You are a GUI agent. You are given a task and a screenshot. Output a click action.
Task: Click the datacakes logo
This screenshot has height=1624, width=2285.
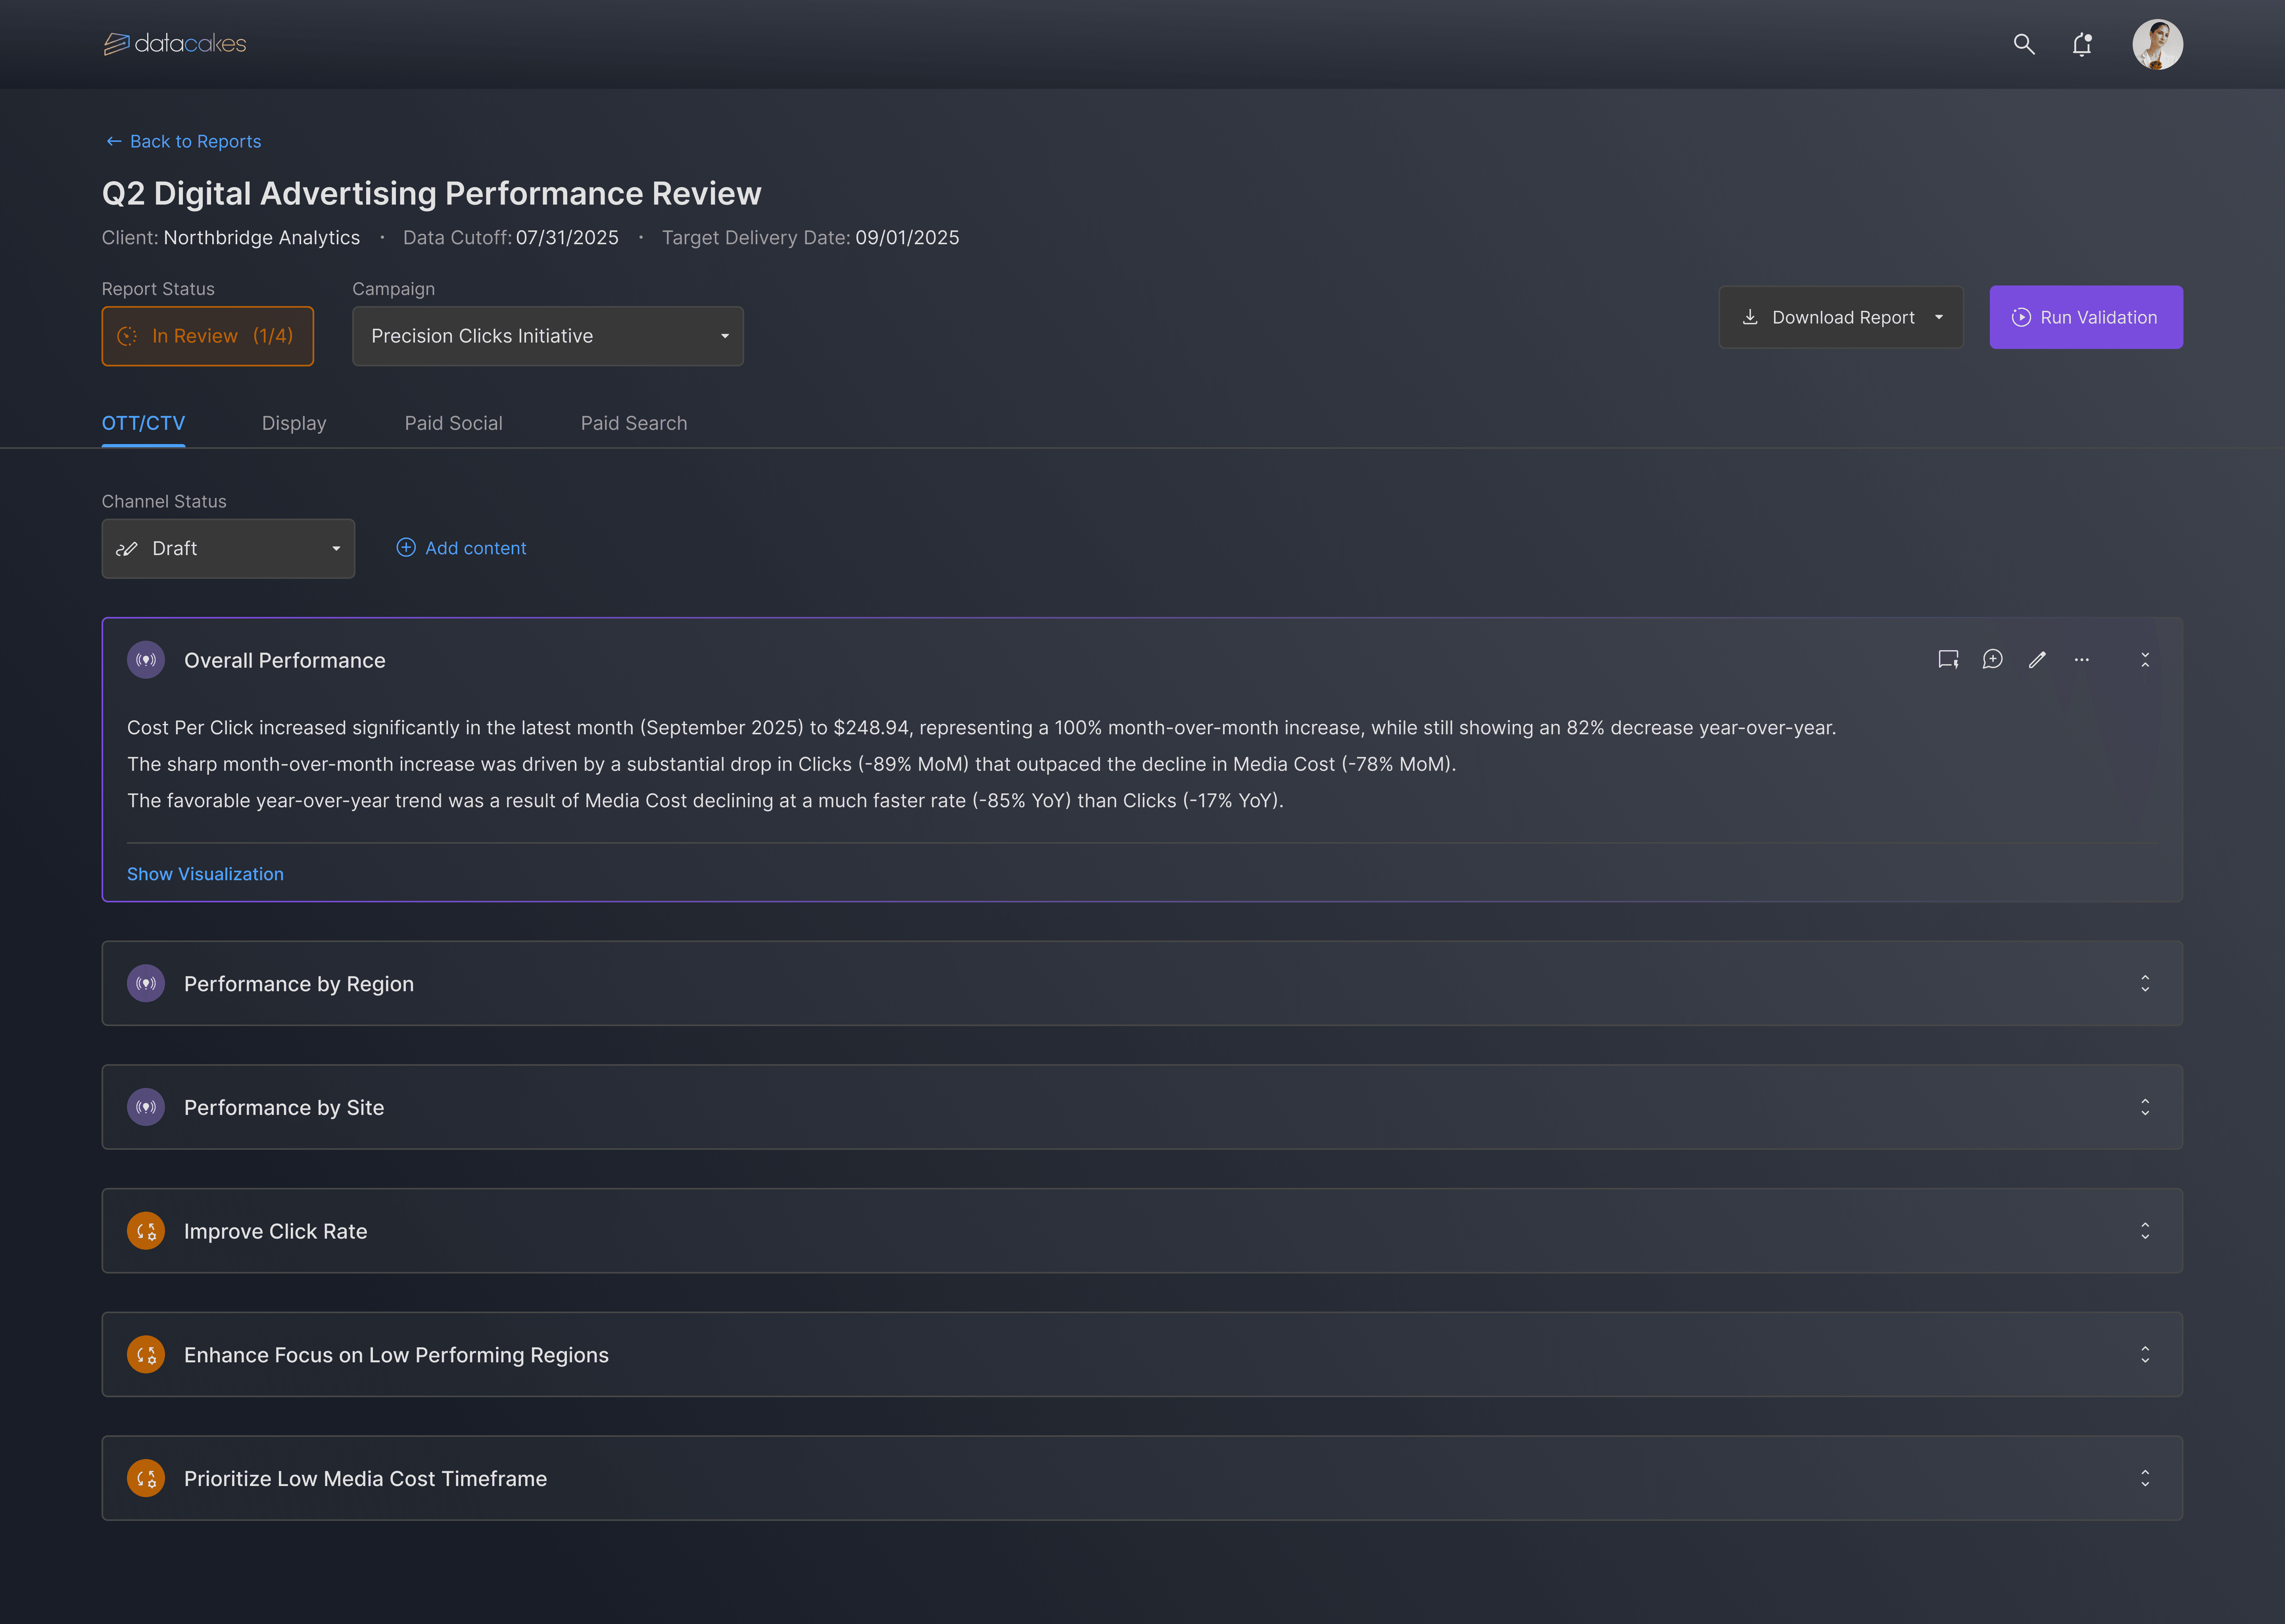pyautogui.click(x=175, y=44)
